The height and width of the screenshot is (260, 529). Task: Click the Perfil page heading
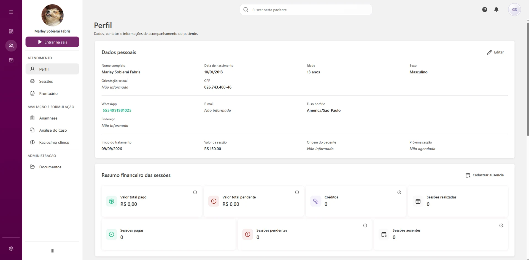coord(103,25)
